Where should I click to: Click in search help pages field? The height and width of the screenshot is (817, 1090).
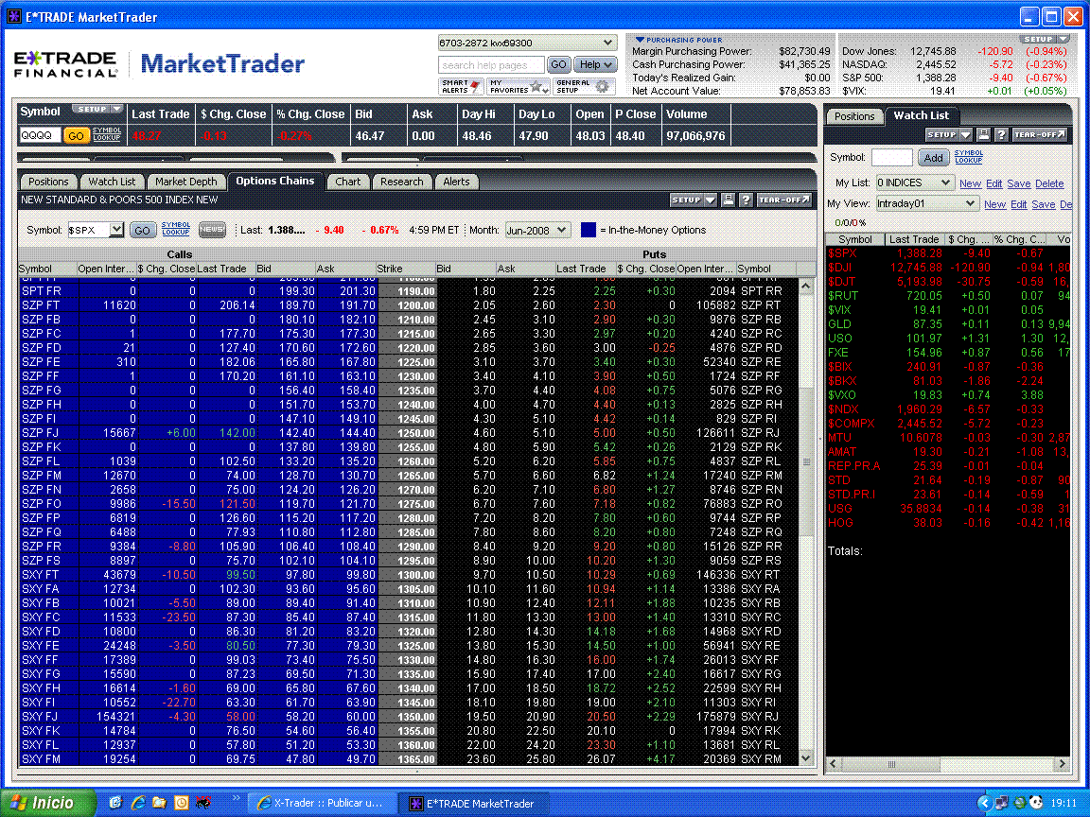point(491,64)
